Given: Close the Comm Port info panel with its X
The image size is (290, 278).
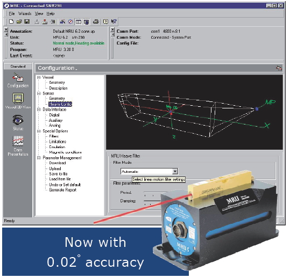Looking at the screenshot, I should (112, 30).
